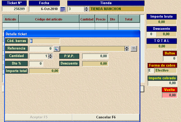Click the Bultos label
This screenshot has width=181, height=122.
click(x=170, y=53)
